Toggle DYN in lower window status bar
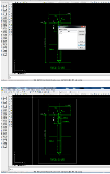Image resolution: width=110 pixels, height=174 pixels. pyautogui.click(x=59, y=172)
